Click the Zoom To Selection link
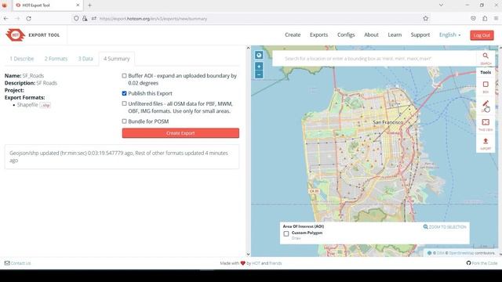 tap(445, 226)
